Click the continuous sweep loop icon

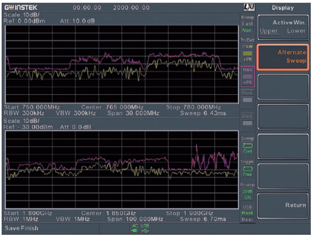pyautogui.click(x=247, y=145)
